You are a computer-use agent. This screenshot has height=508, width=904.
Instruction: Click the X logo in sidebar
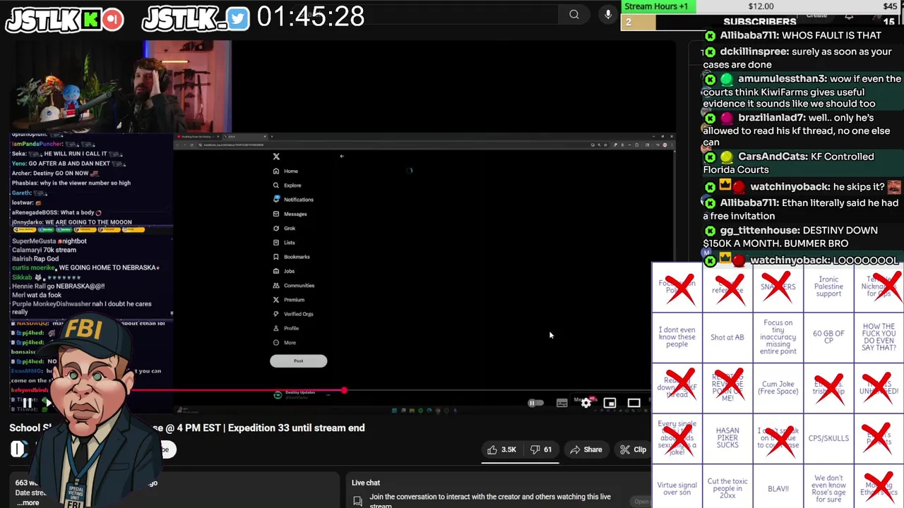point(276,157)
